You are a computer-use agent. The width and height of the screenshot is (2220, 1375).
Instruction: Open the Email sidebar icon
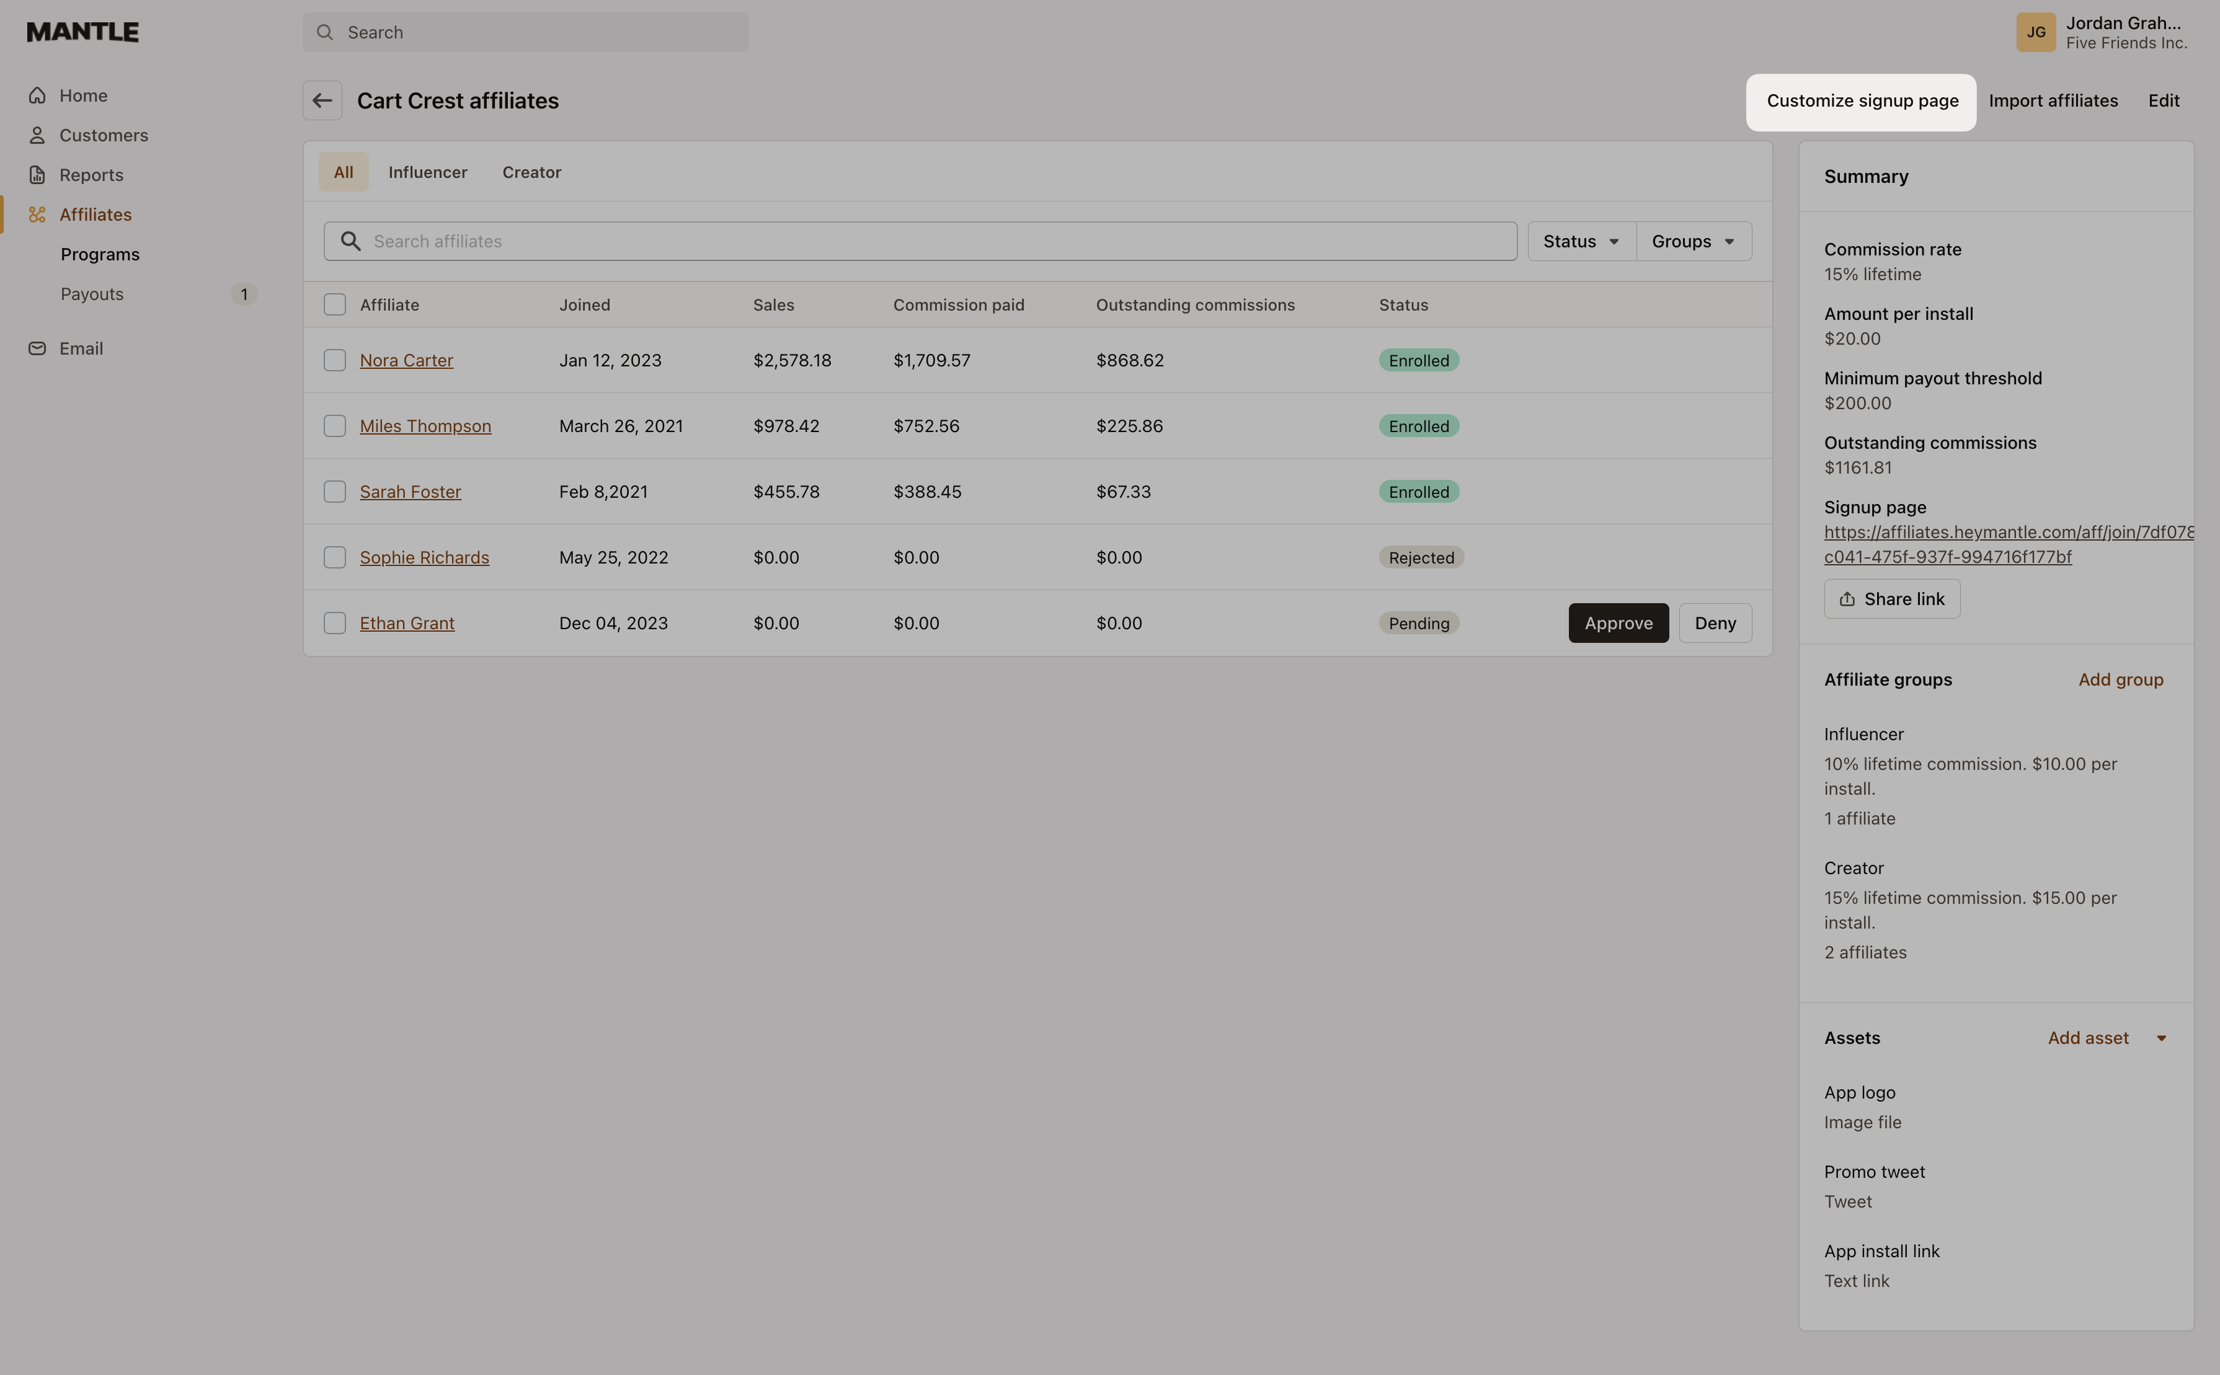37,348
